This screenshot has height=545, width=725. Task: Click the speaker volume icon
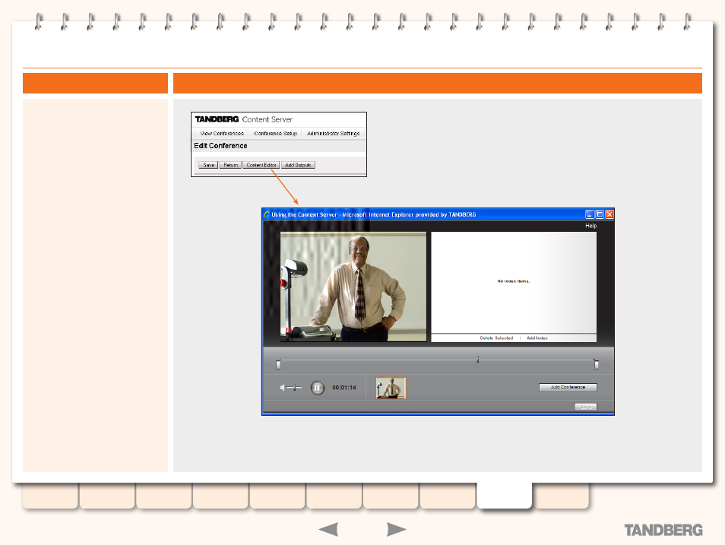pos(283,388)
